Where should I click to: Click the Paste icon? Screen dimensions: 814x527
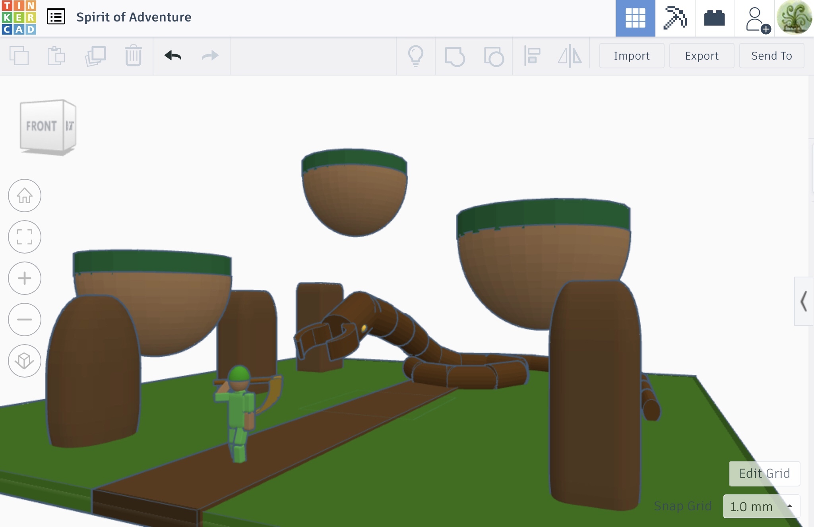coord(56,56)
